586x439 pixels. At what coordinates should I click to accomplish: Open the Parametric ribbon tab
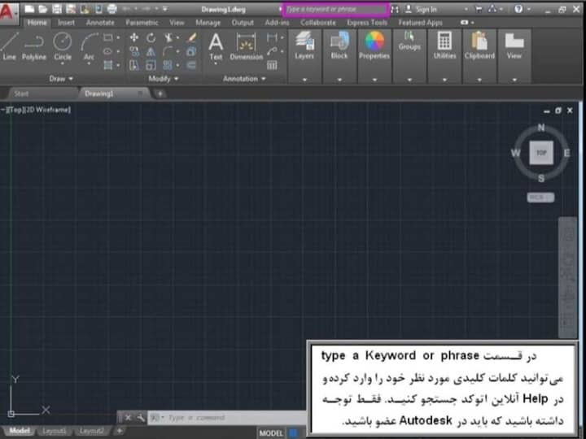point(142,23)
